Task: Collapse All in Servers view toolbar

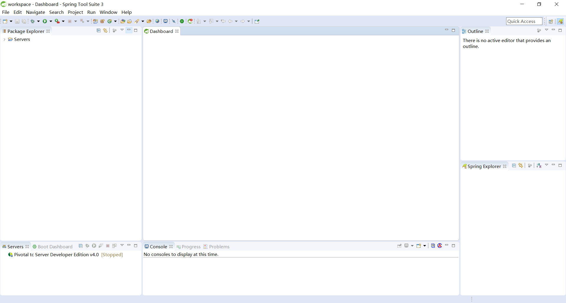Action: [80, 246]
